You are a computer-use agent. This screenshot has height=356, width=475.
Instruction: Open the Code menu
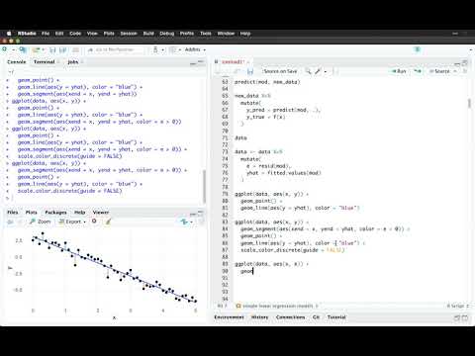[x=75, y=34]
